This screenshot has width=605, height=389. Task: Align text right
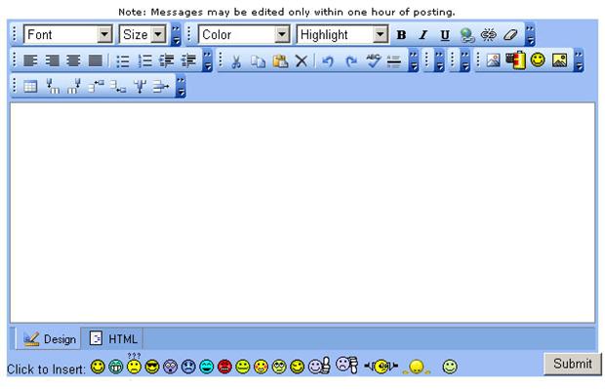point(52,60)
